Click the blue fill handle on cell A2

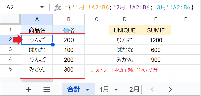pyautogui.click(x=53, y=44)
